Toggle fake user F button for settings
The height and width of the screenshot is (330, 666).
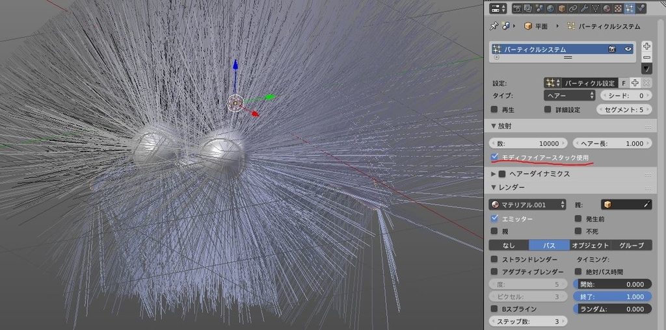click(624, 83)
